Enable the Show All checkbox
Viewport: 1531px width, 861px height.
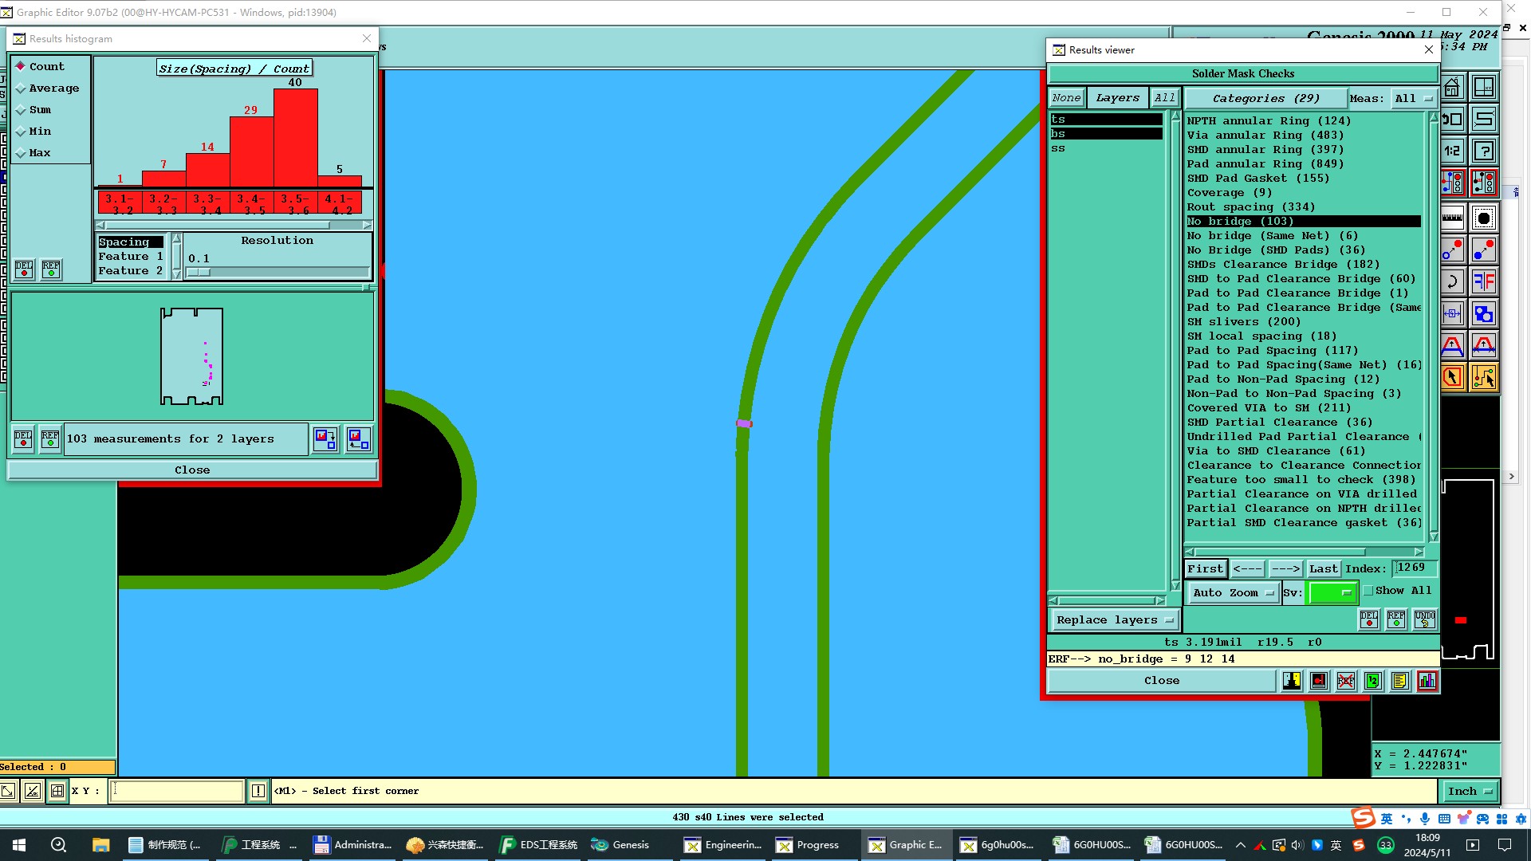point(1368,591)
